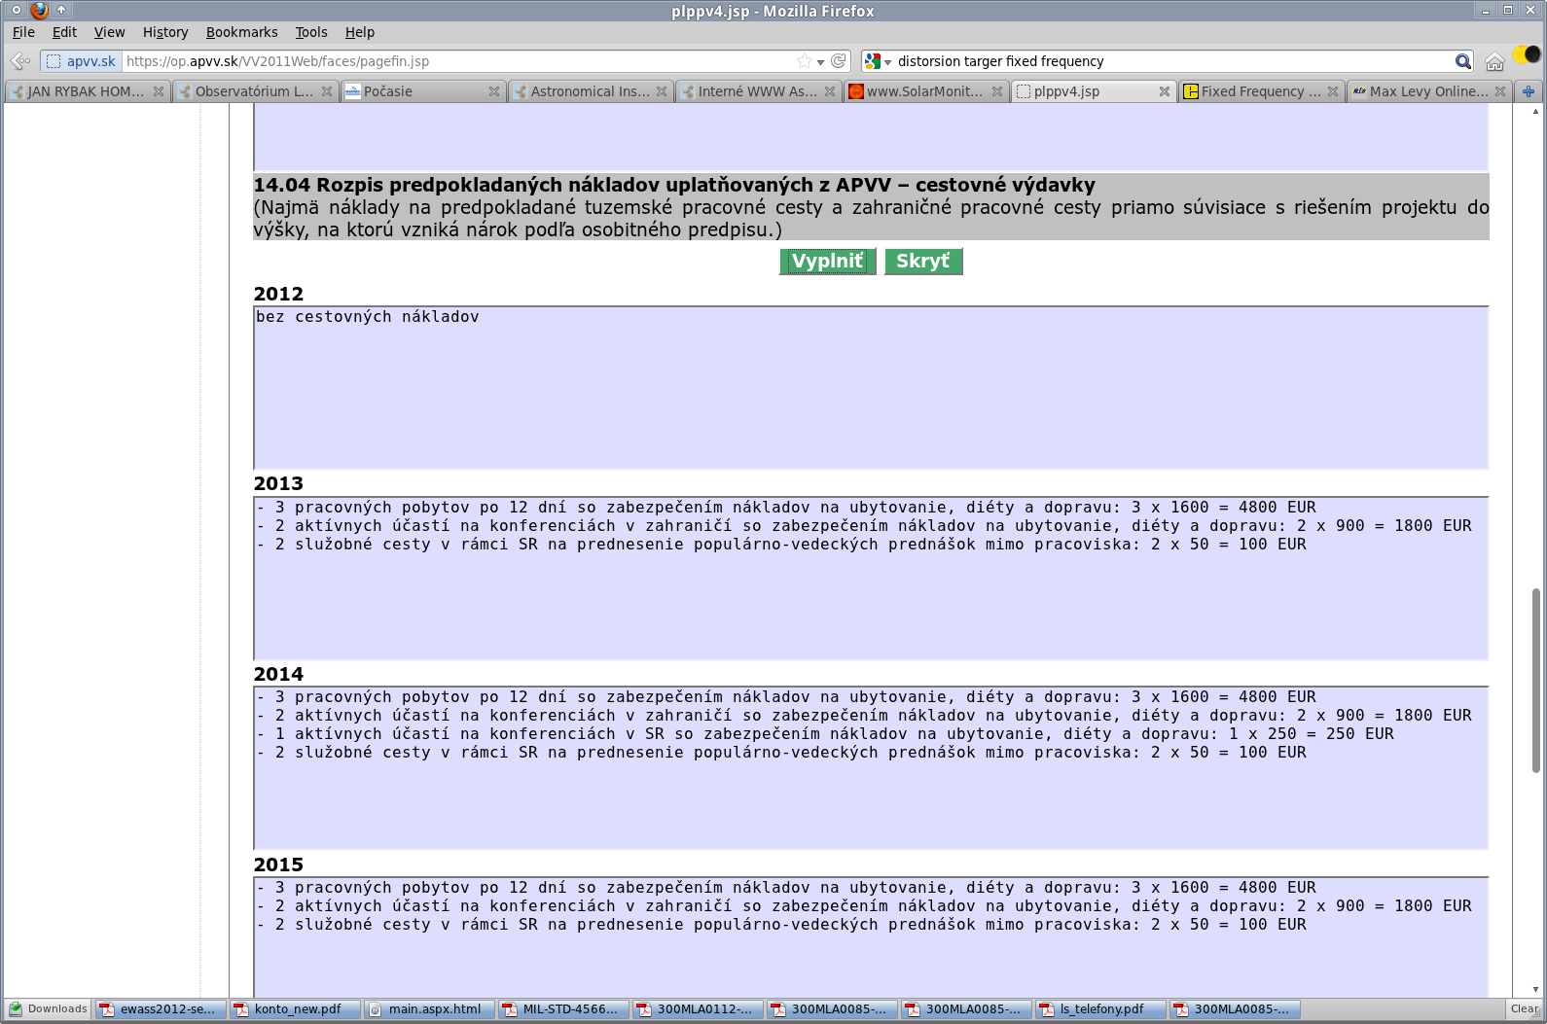Click the Home icon in the toolbar

click(x=1494, y=62)
